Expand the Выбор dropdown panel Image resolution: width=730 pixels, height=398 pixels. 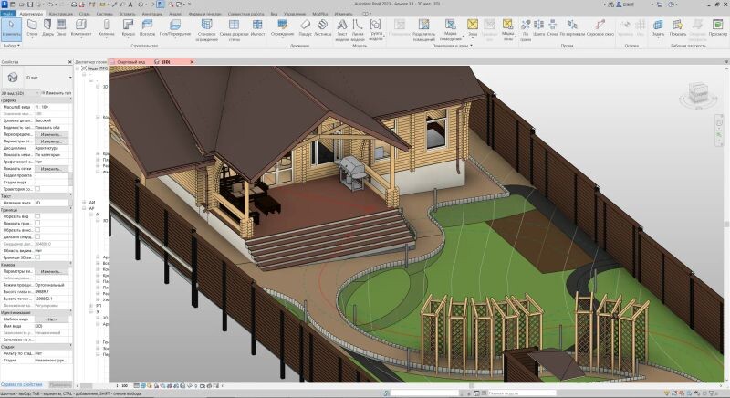(11, 44)
